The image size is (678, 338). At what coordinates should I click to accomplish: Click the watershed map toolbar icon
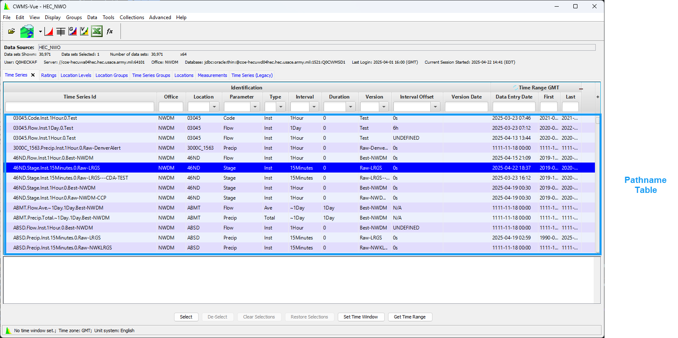[x=27, y=31]
